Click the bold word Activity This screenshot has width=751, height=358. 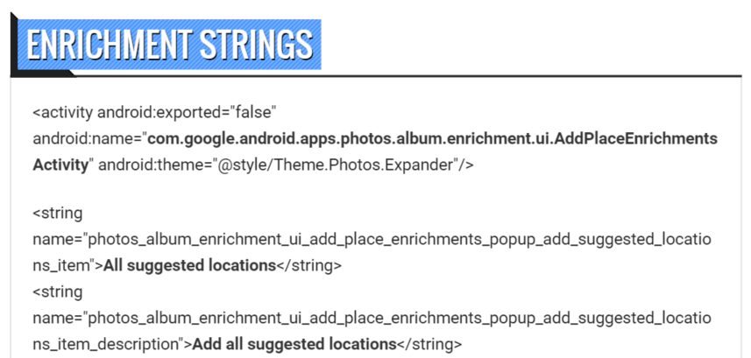point(61,164)
